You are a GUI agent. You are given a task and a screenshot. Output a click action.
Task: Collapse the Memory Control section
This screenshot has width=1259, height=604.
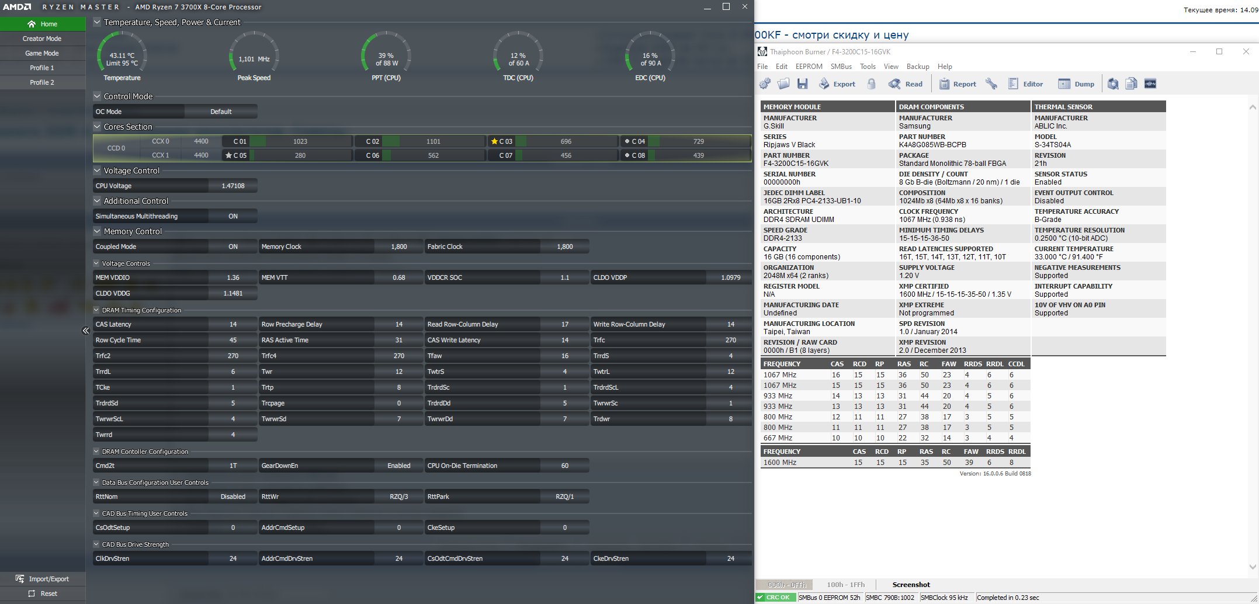(x=97, y=231)
